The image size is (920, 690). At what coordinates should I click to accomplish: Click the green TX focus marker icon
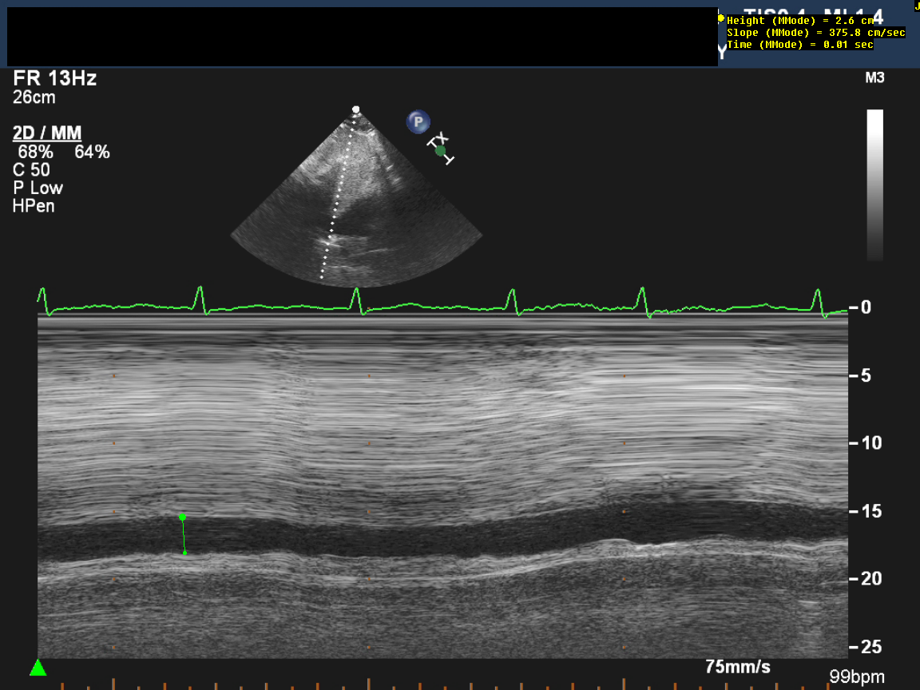point(440,150)
